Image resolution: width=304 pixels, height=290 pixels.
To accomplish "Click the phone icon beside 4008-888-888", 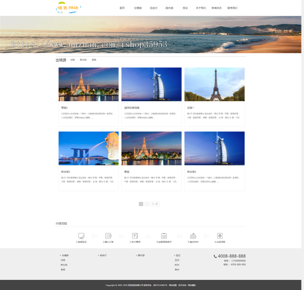I will pyautogui.click(x=215, y=256).
